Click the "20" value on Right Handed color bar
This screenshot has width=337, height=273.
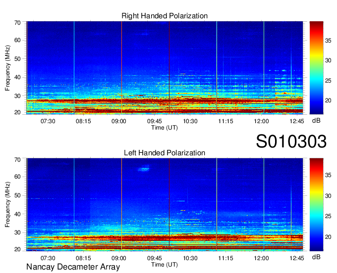pyautogui.click(x=328, y=100)
